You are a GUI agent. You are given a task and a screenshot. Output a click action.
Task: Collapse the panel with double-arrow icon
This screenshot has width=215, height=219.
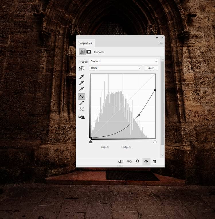coord(157,37)
